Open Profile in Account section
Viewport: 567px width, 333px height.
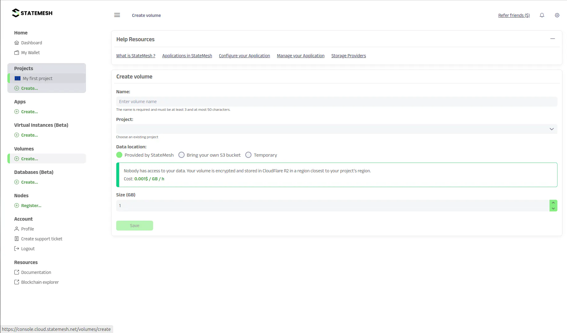[x=27, y=229]
